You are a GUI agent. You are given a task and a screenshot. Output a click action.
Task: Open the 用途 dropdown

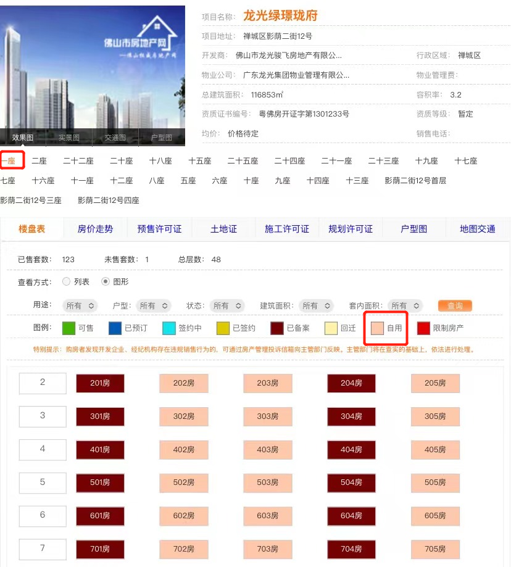click(x=80, y=305)
